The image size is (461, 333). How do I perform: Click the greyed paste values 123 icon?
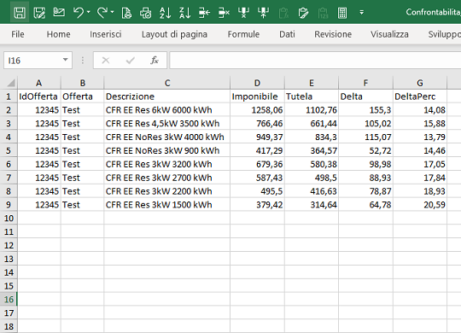323,13
